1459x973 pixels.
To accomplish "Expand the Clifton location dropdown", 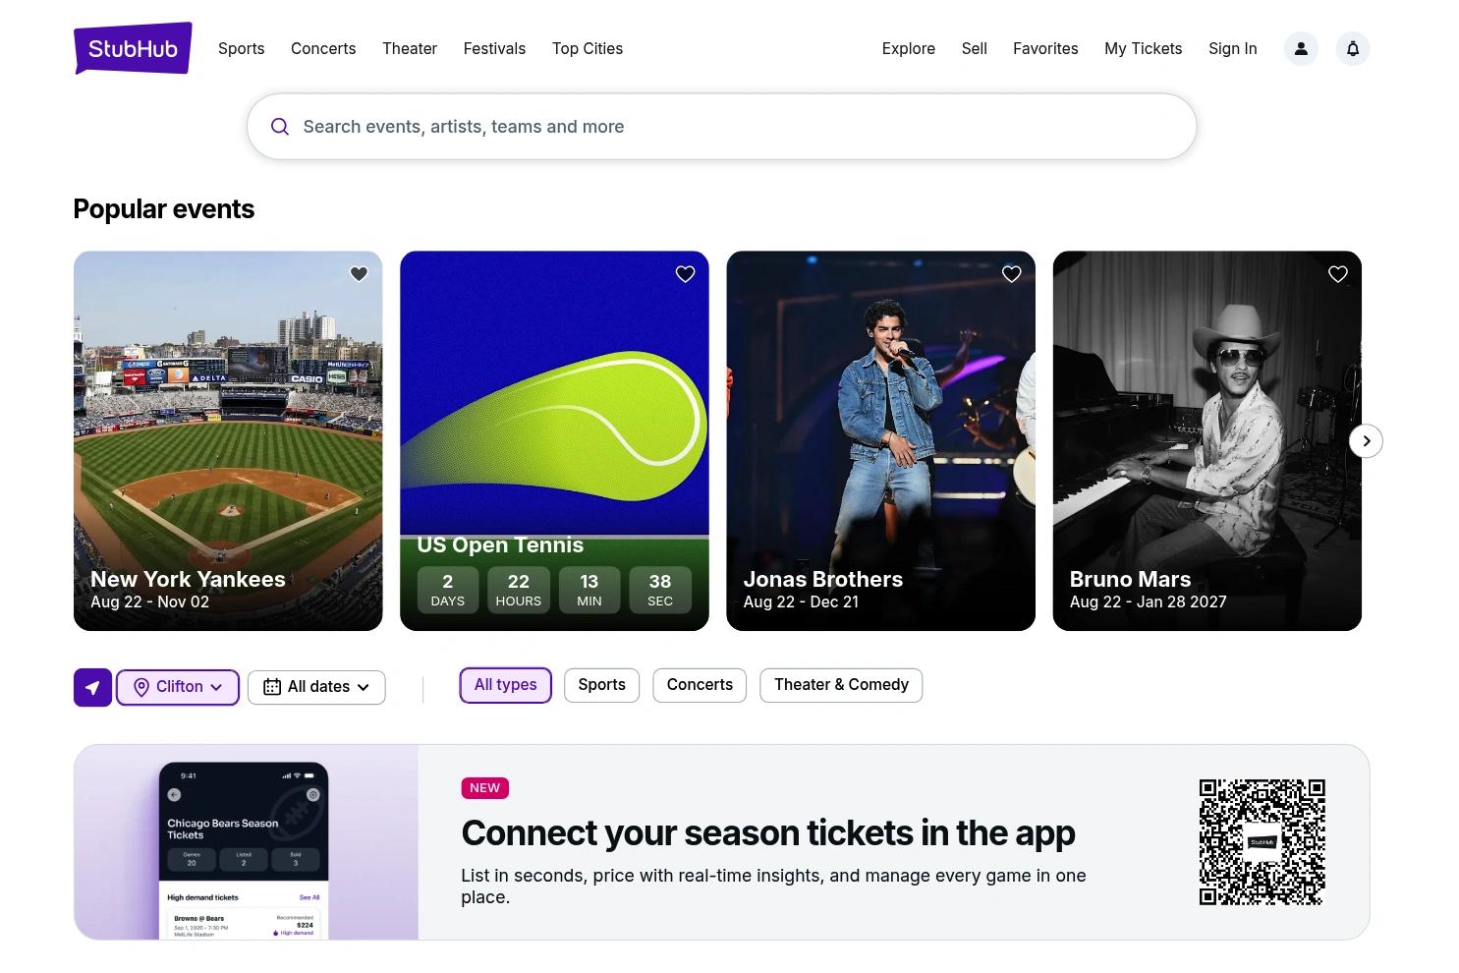I will (x=178, y=687).
